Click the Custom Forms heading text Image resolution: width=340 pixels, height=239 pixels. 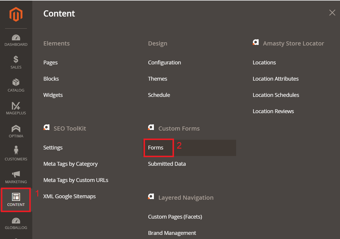tap(179, 129)
